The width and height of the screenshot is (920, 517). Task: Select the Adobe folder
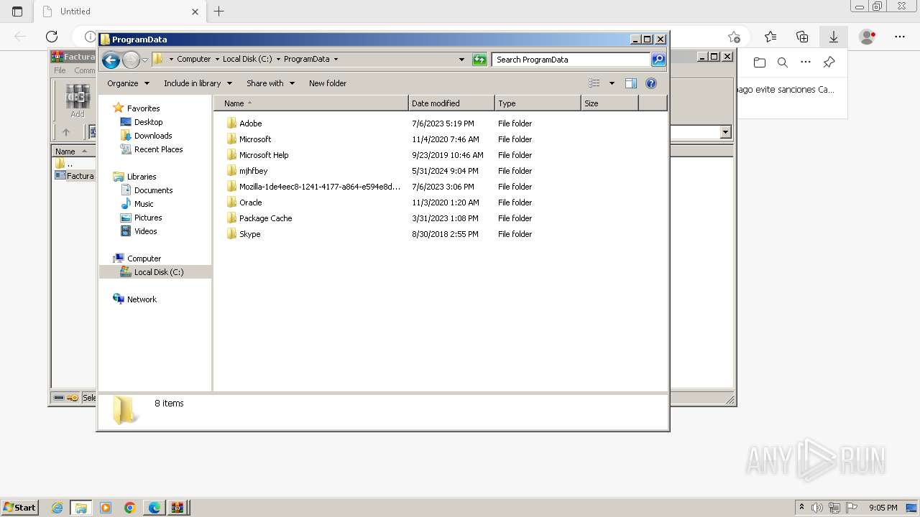pos(250,124)
